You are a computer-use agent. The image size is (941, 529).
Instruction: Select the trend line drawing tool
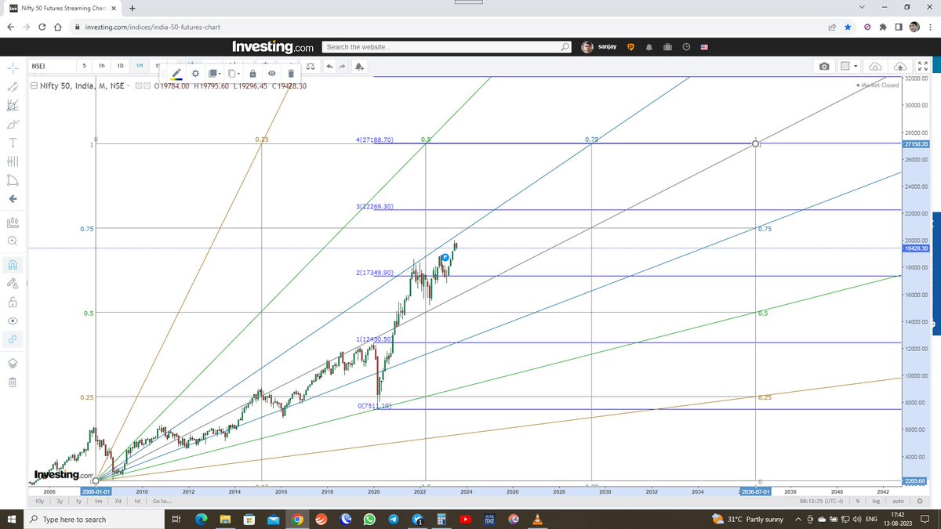coord(12,87)
